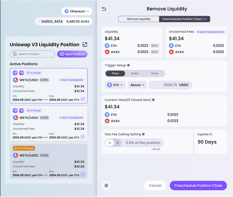
Task: Switch to Prescheduled Position Close tab
Action: pyautogui.click(x=184, y=19)
